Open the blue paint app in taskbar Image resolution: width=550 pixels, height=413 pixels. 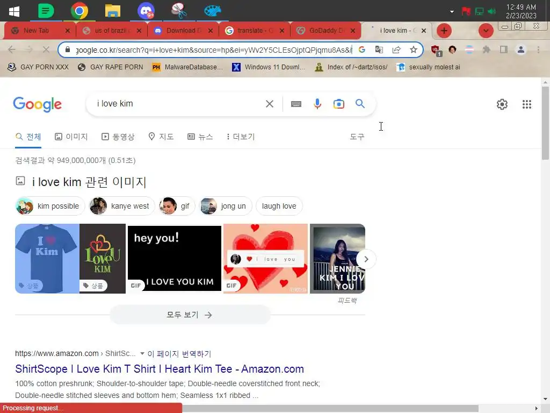[x=213, y=11]
